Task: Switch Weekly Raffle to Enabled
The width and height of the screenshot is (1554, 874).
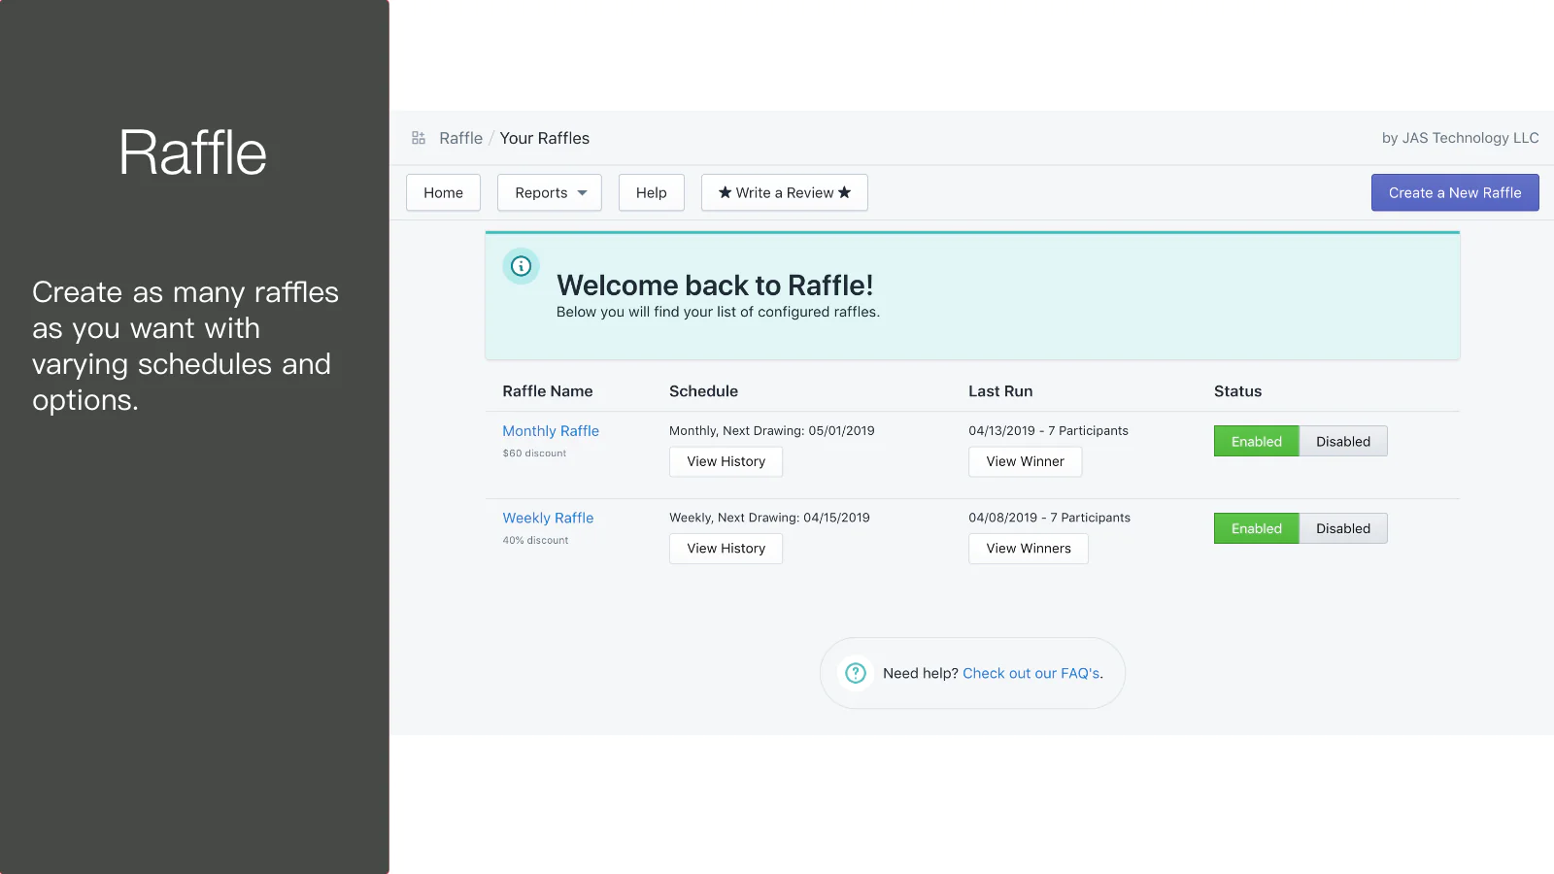Action: click(1256, 528)
